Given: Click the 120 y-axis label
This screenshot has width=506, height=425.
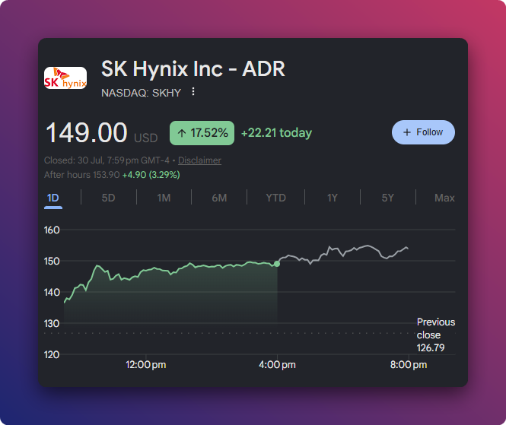Looking at the screenshot, I should point(52,355).
